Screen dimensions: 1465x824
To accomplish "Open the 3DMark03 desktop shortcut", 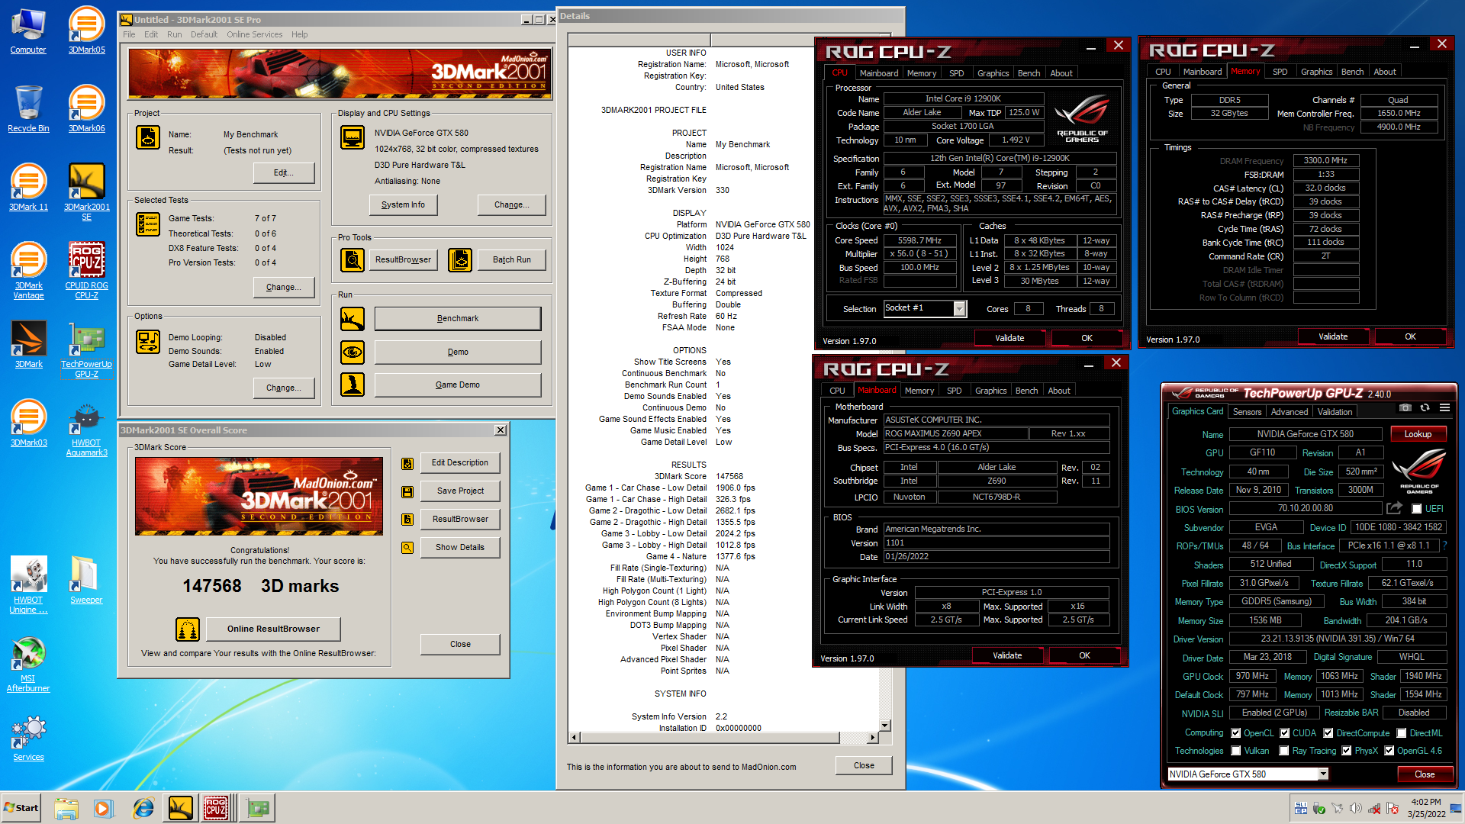I will point(28,423).
